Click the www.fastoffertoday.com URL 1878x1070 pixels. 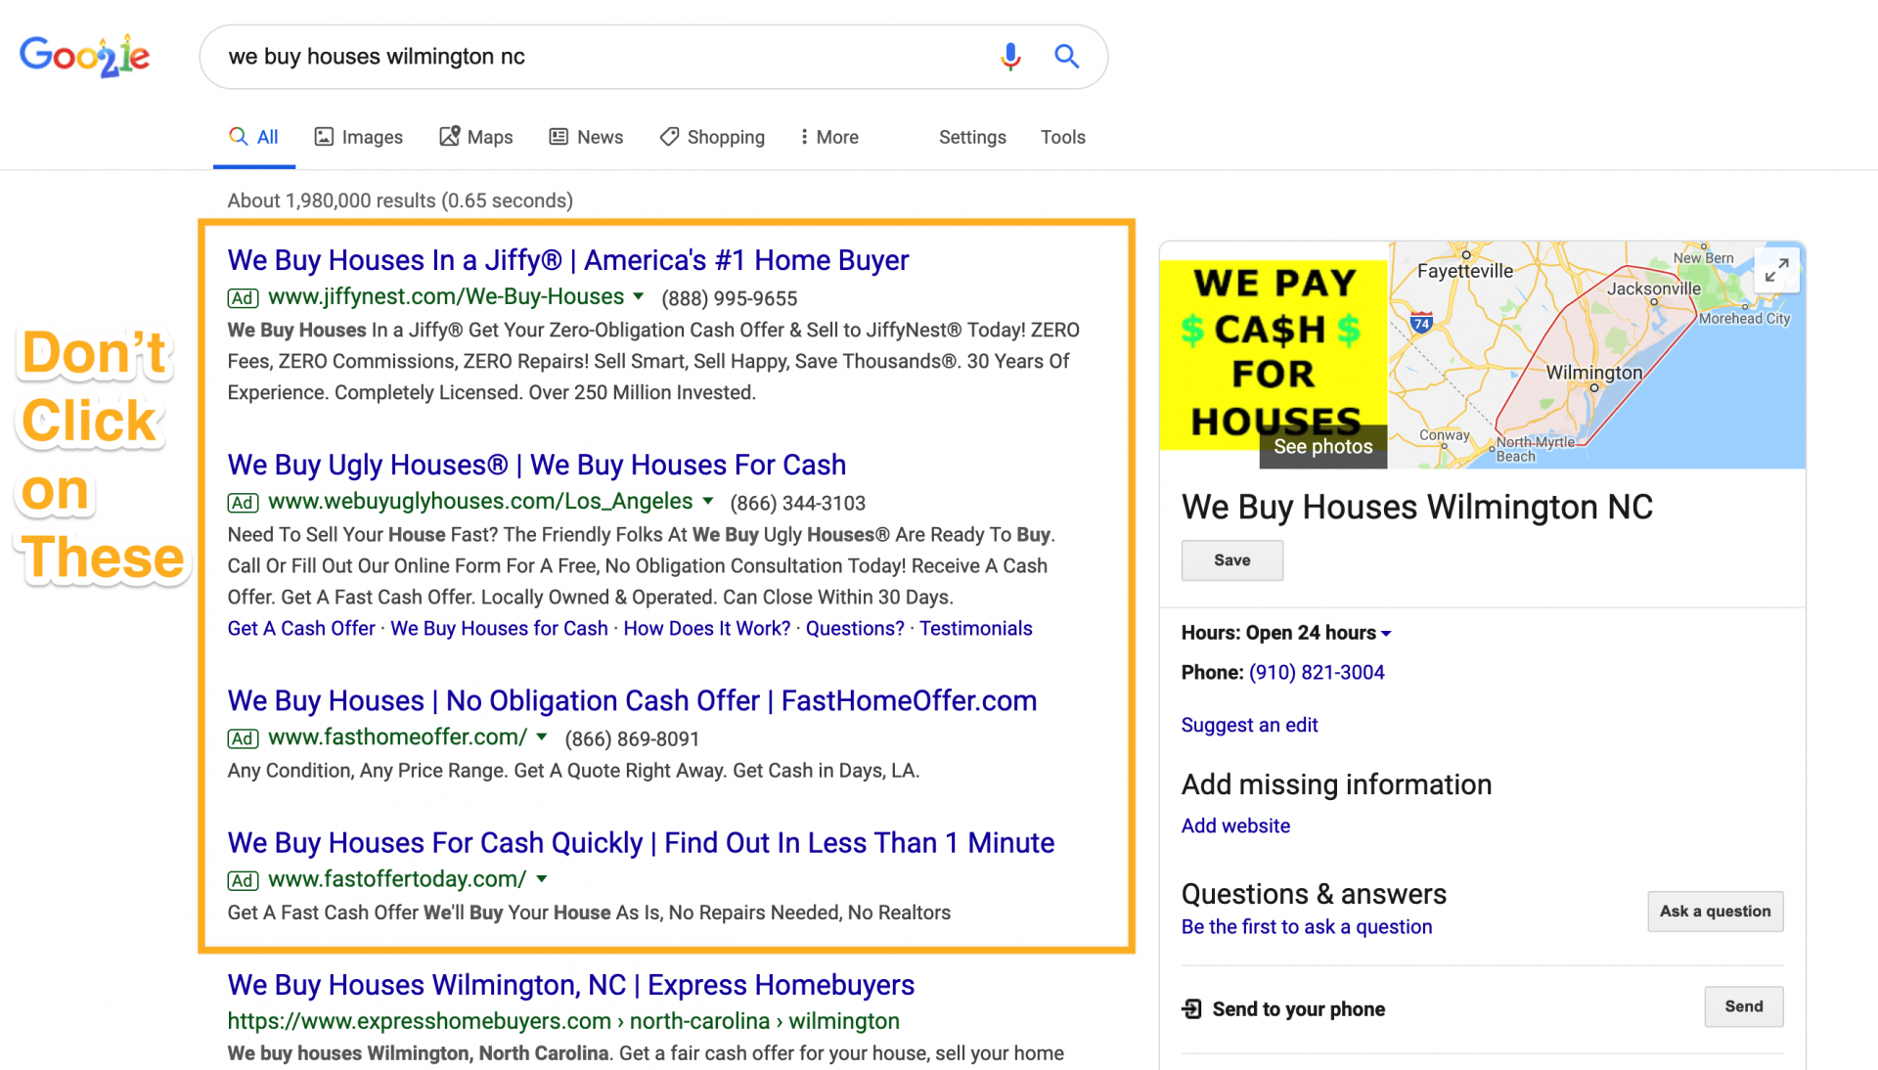(397, 878)
